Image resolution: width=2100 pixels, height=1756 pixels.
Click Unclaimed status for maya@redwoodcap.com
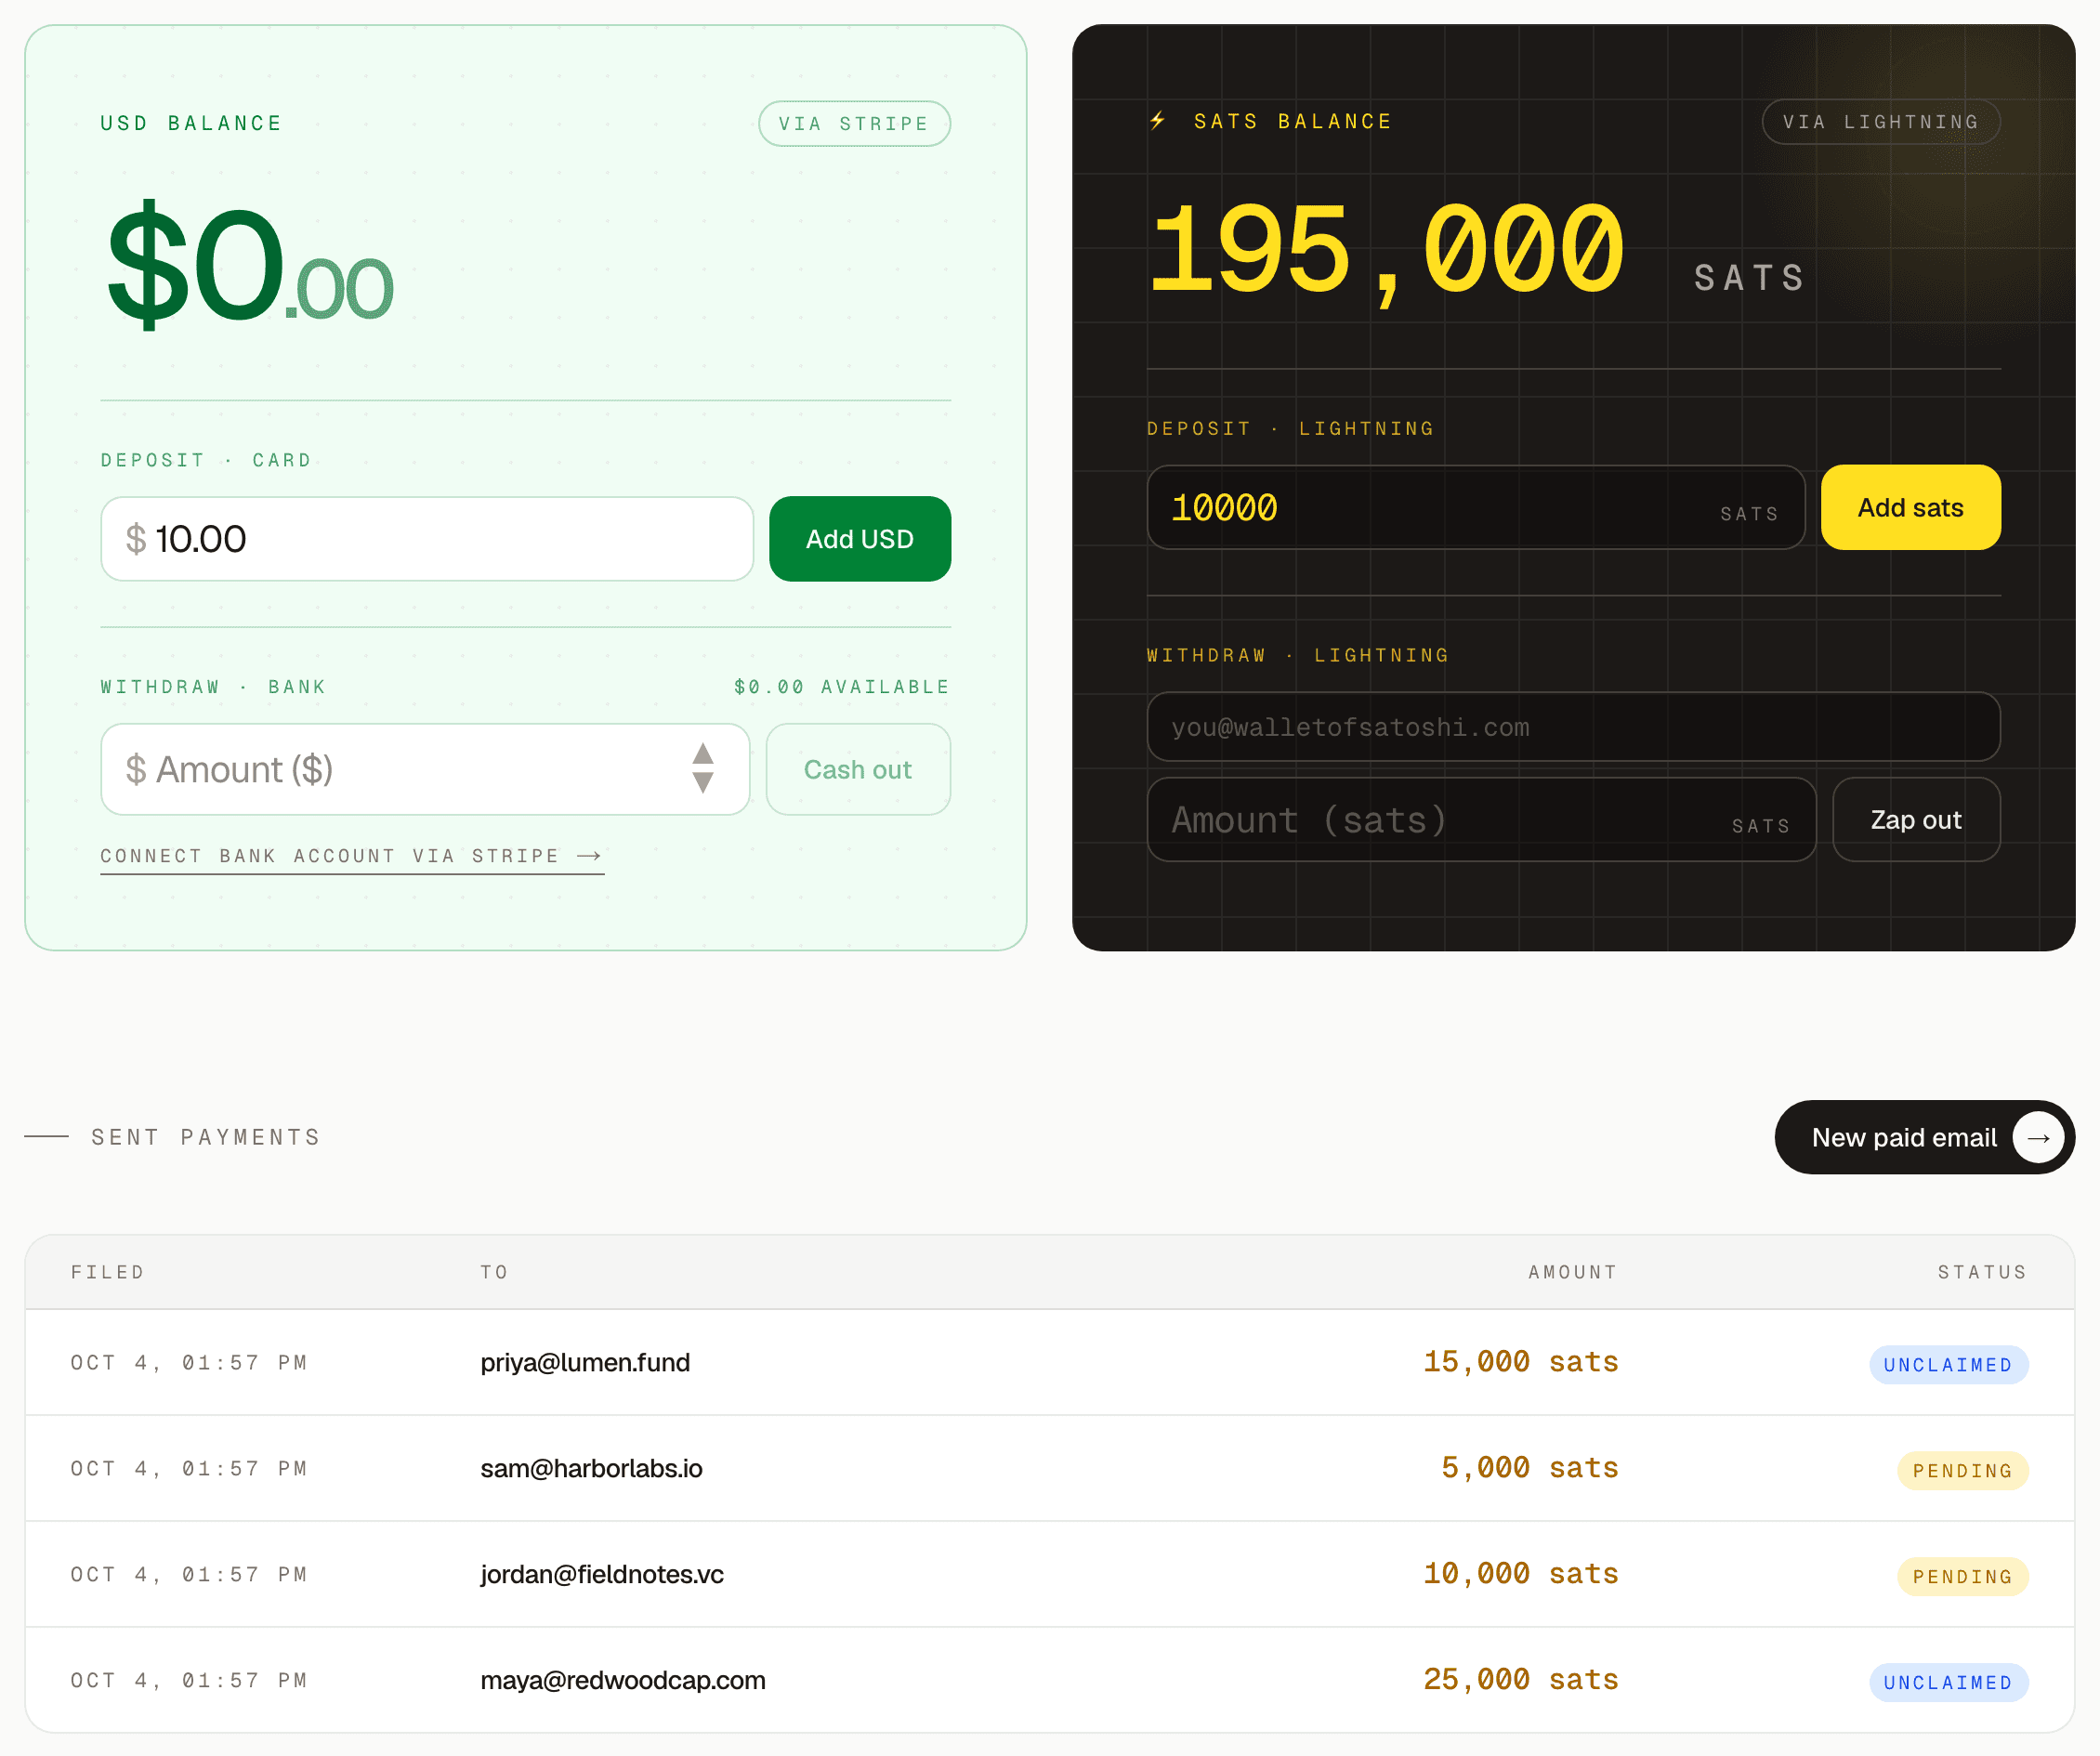(x=1949, y=1683)
